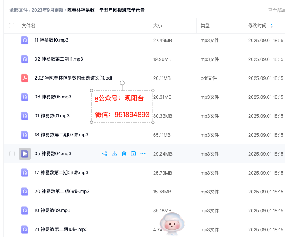
Task: Click the 类型 column header
Action: (x=205, y=26)
